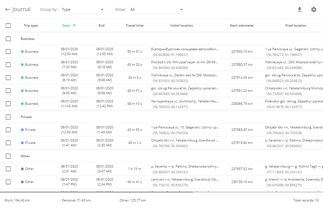
Task: Click green dot of Business 8:19 AM trip
Action: click(x=22, y=78)
